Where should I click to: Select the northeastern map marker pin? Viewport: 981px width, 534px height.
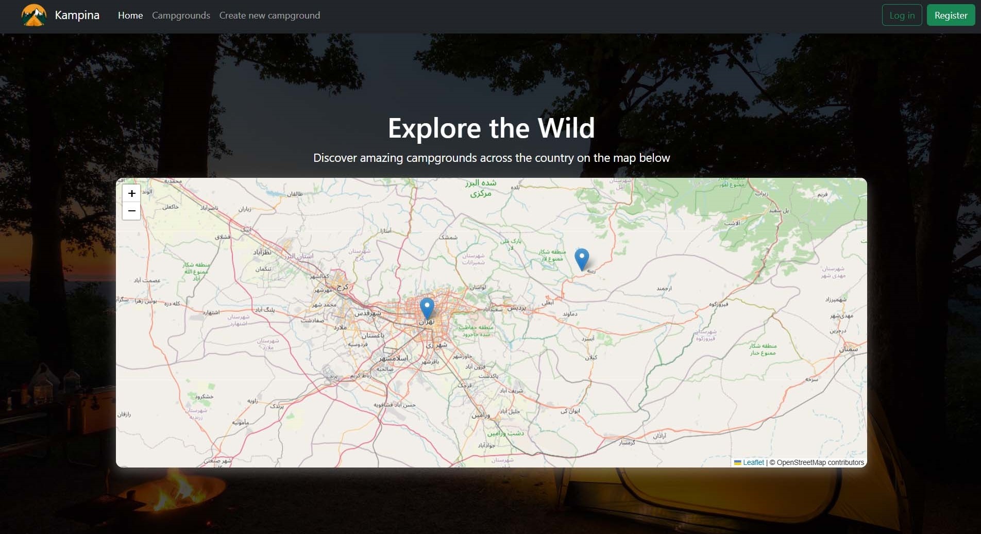[581, 258]
